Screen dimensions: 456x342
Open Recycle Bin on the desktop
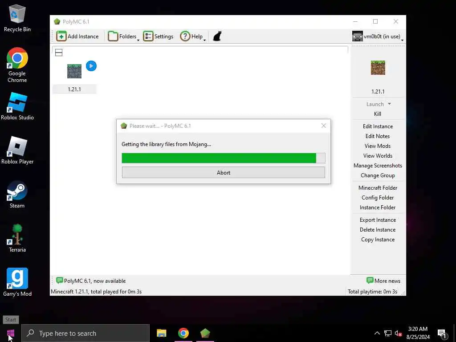tap(17, 18)
